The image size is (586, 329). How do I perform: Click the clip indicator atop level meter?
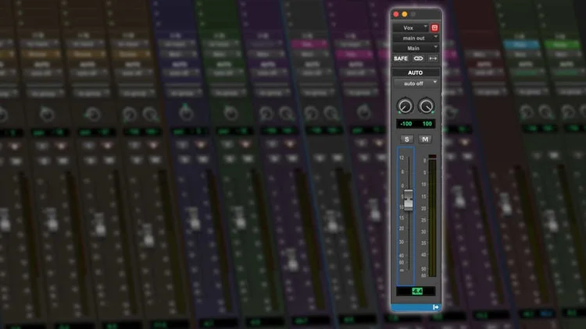pyautogui.click(x=432, y=157)
